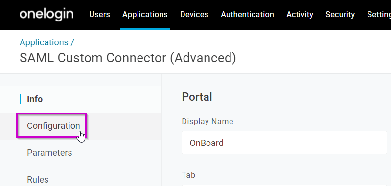Screen dimensions: 391x186
Task: Click the OneLogin logo
Action: (46, 14)
